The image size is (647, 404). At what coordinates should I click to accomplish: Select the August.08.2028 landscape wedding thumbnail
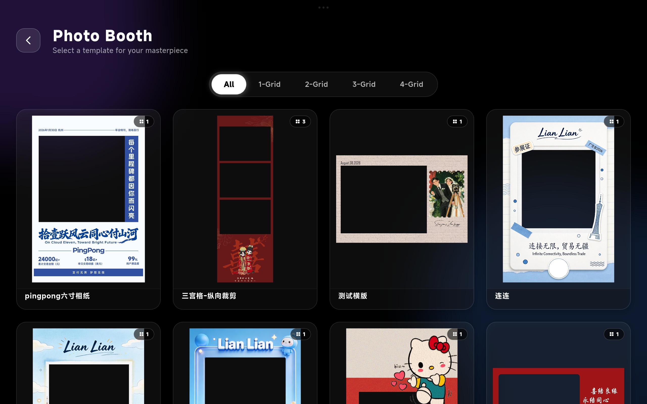pos(402,199)
